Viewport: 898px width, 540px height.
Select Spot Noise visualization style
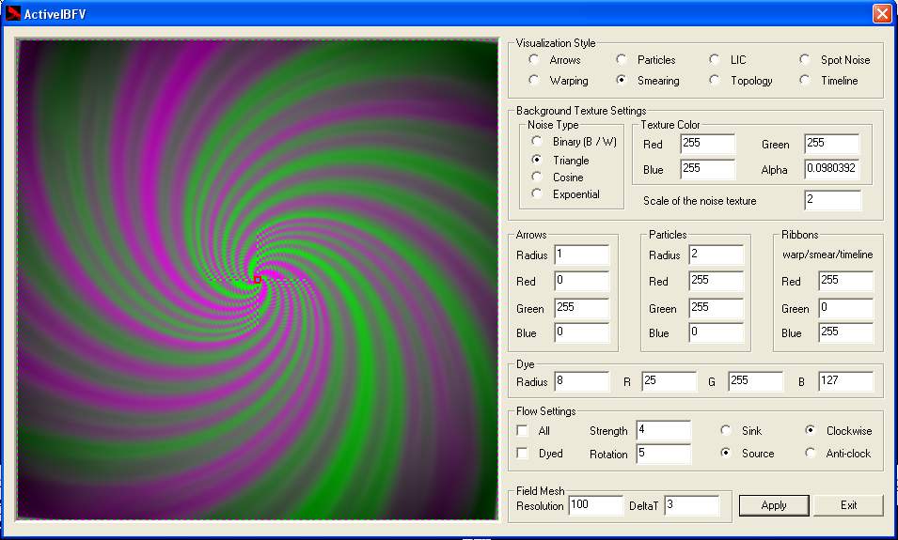point(805,60)
